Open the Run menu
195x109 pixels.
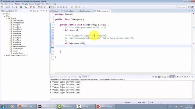[x=43, y=4]
